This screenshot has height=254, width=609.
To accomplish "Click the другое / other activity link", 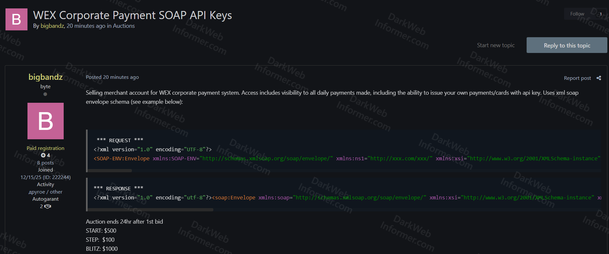I will [x=46, y=192].
